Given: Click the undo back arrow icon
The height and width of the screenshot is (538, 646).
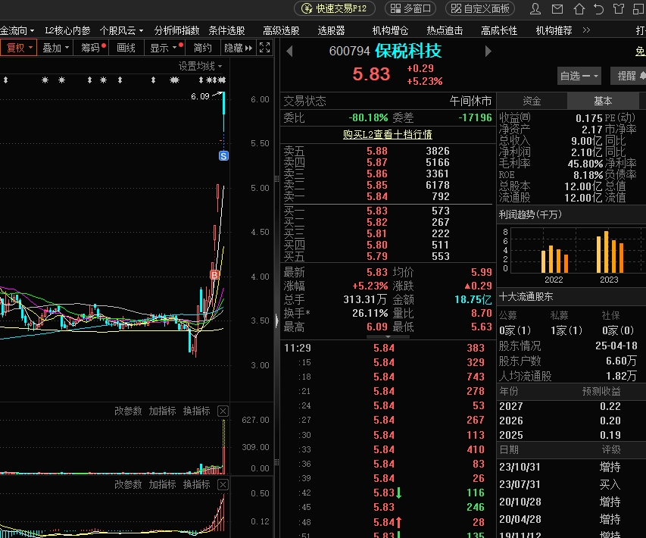Looking at the screenshot, I should (x=598, y=8).
